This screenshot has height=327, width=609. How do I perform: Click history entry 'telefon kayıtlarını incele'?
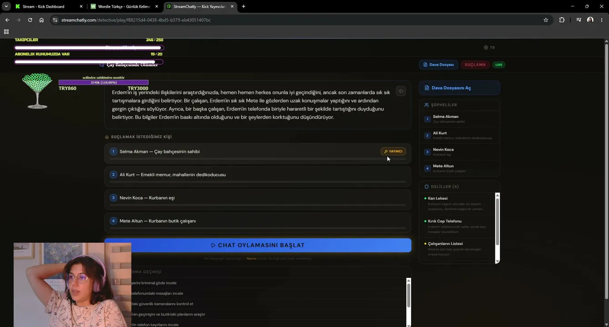[x=155, y=325]
